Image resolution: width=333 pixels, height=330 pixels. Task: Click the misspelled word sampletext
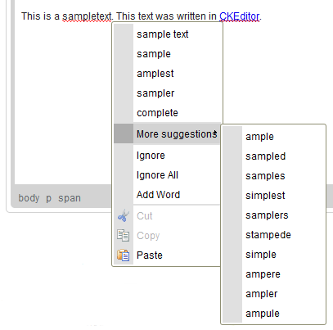click(x=87, y=16)
